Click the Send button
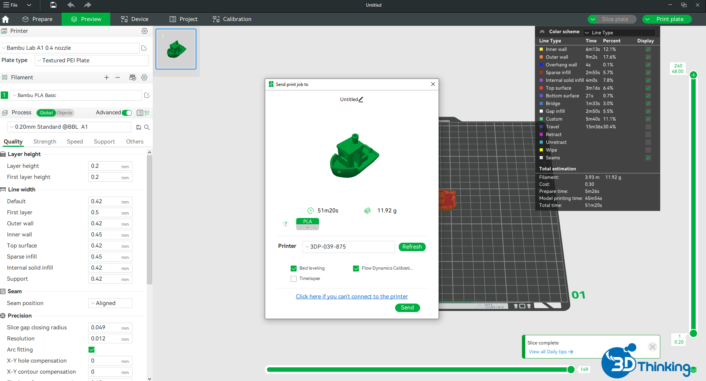The image size is (706, 381). [x=408, y=308]
